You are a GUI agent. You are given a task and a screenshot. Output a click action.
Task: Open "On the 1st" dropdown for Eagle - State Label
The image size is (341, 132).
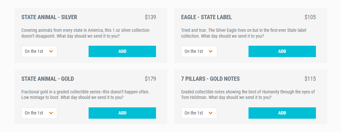coord(199,51)
